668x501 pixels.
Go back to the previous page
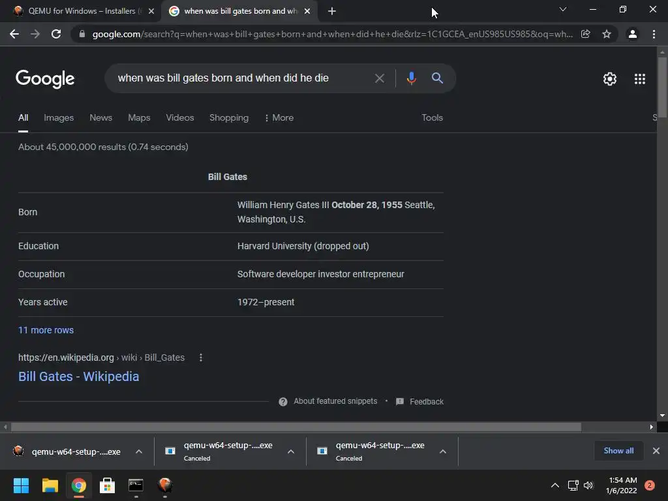point(14,34)
